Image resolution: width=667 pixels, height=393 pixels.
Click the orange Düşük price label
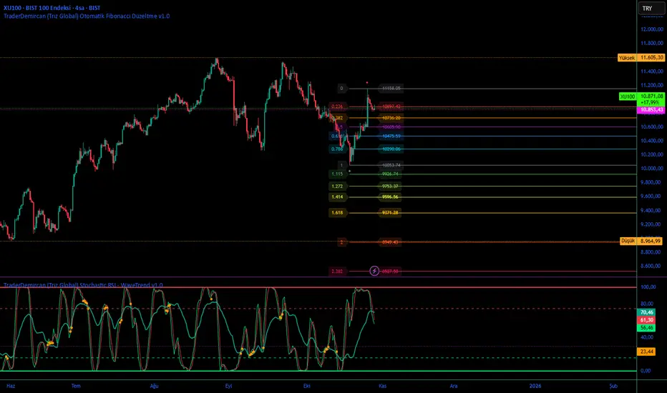point(628,241)
